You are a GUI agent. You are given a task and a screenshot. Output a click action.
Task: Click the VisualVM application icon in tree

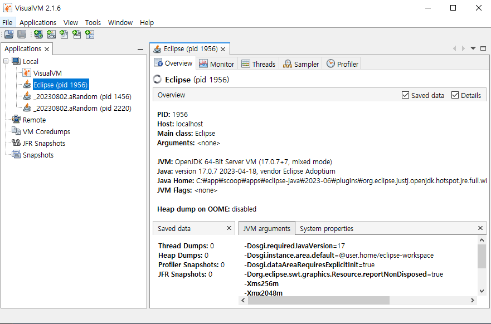click(x=27, y=73)
